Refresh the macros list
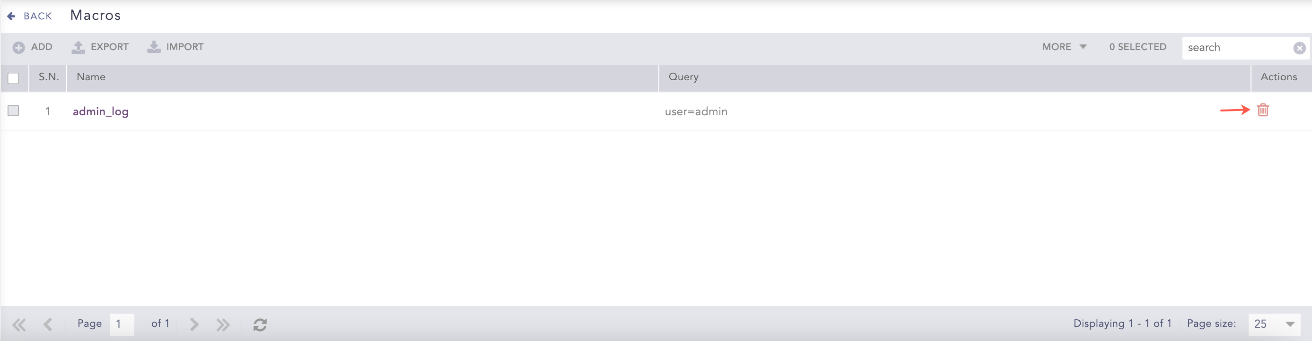The height and width of the screenshot is (341, 1312). click(x=260, y=324)
